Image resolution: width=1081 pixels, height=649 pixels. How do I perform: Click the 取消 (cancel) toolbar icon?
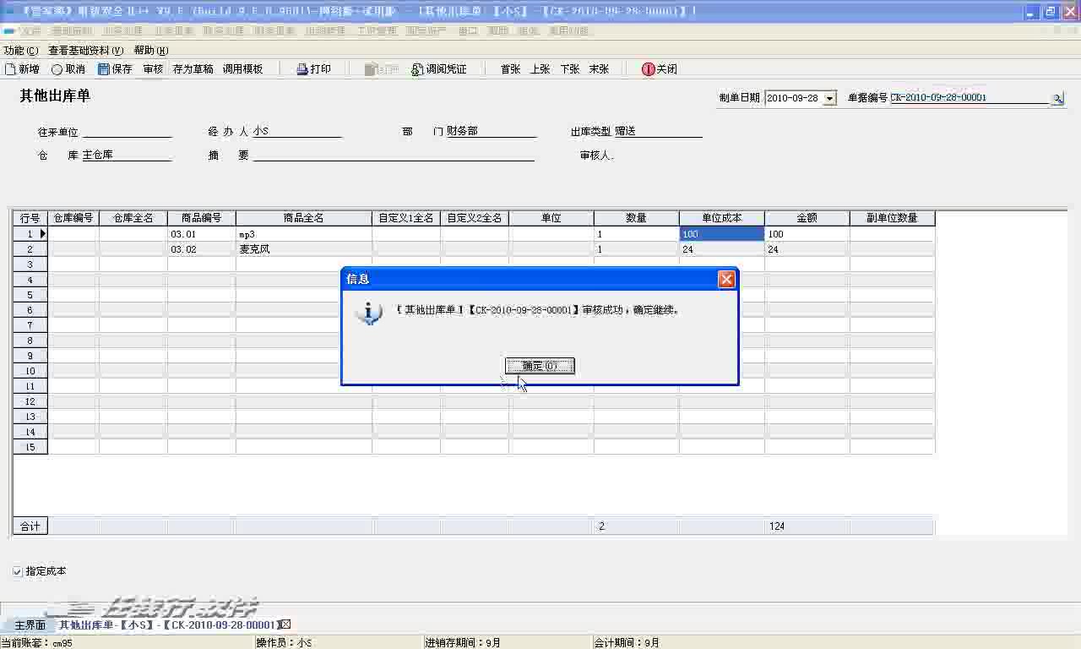[x=57, y=69]
